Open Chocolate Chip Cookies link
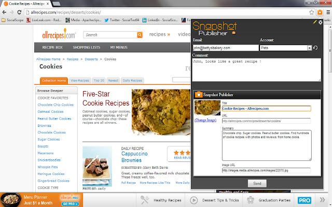Image resolution: width=332 pixels, height=207 pixels. tap(56, 105)
